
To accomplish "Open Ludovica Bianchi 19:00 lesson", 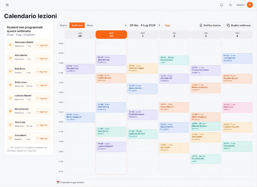I will pyautogui.click(x=111, y=147).
